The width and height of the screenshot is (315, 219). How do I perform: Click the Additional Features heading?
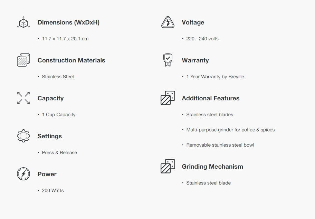point(210,98)
